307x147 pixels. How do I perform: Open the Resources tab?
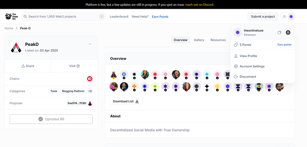(218, 40)
